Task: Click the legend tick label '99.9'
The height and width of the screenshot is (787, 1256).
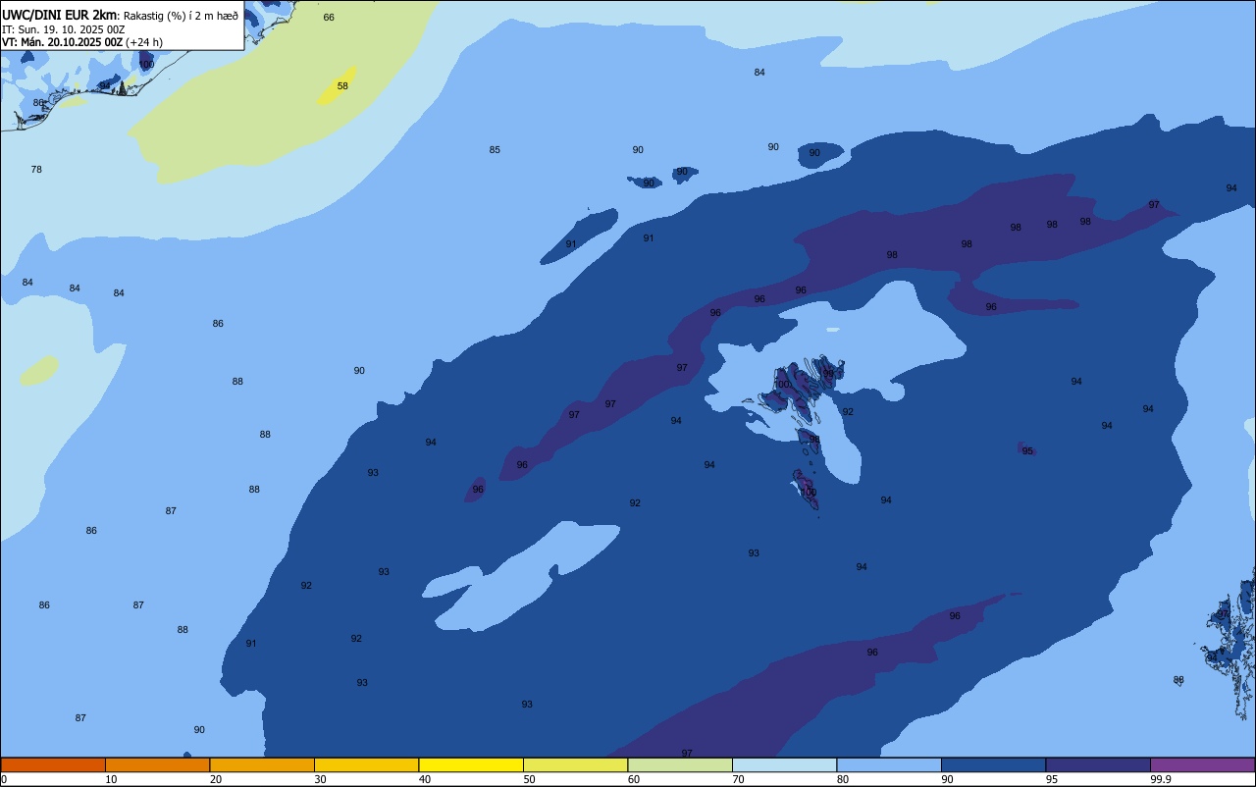Action: tap(1161, 779)
